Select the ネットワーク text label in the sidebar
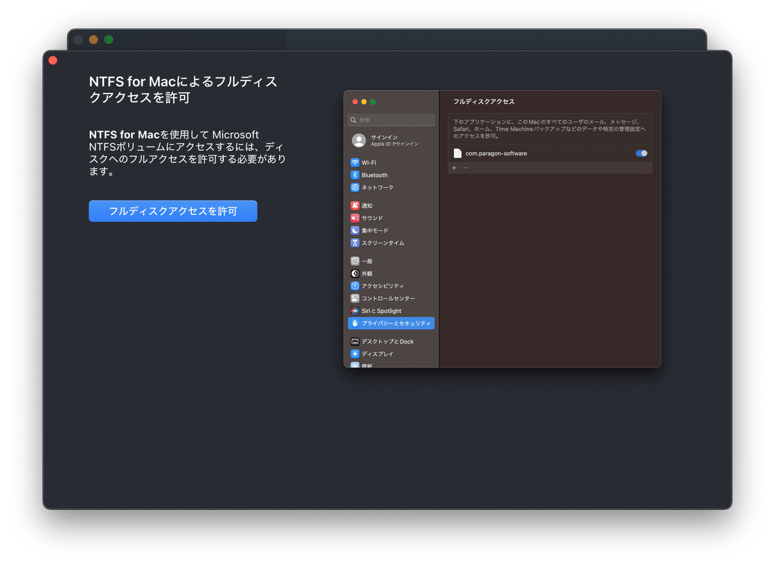775x566 pixels. click(377, 187)
